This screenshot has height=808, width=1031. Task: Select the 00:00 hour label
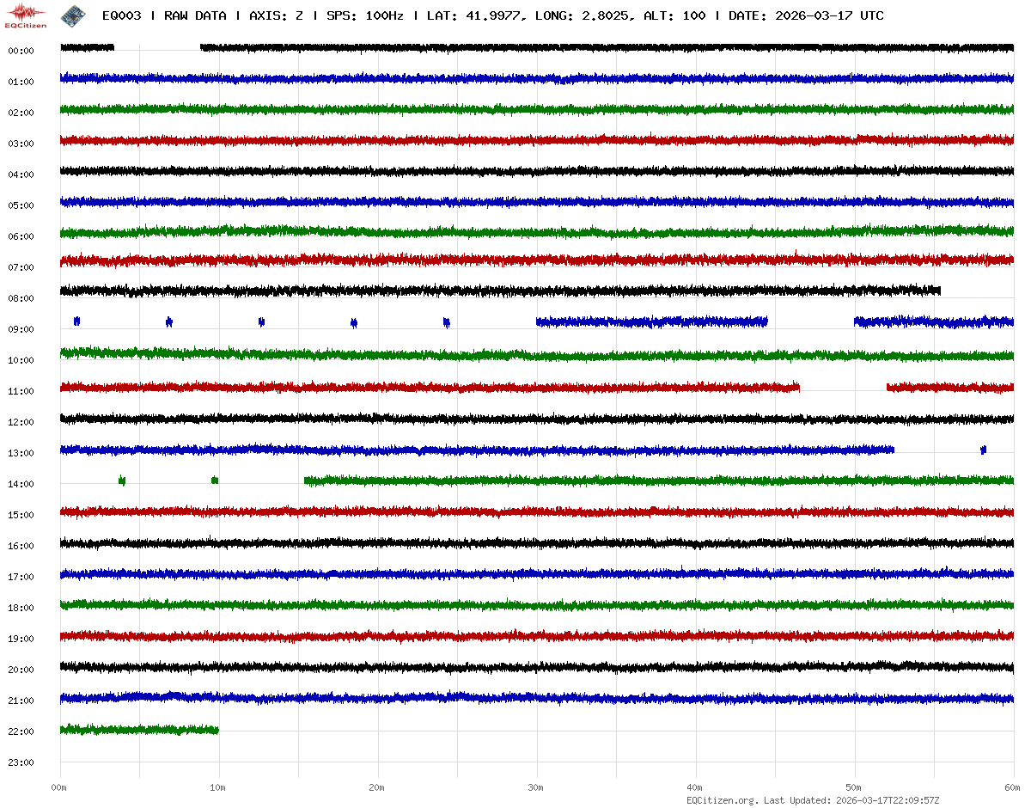[x=21, y=51]
